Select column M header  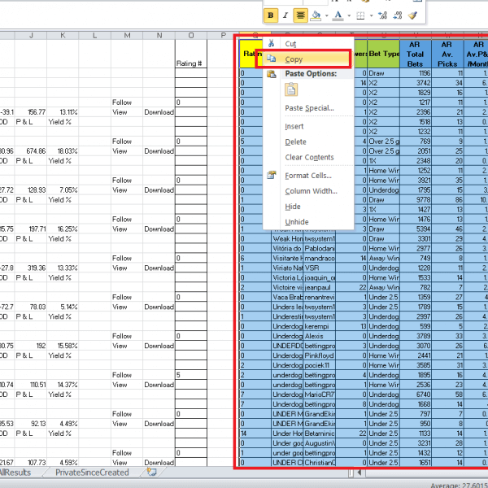point(127,36)
